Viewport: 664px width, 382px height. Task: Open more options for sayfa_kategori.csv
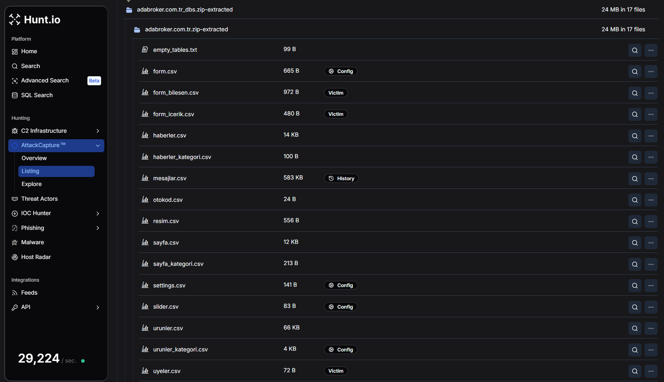pos(651,264)
